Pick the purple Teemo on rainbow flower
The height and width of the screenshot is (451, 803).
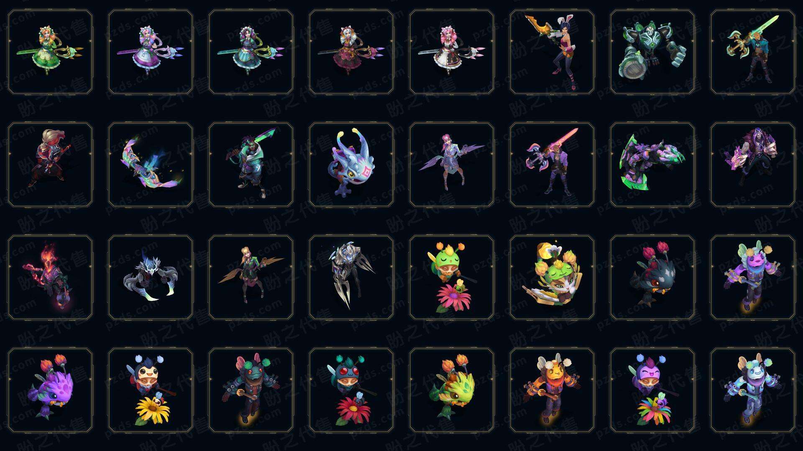click(x=652, y=390)
